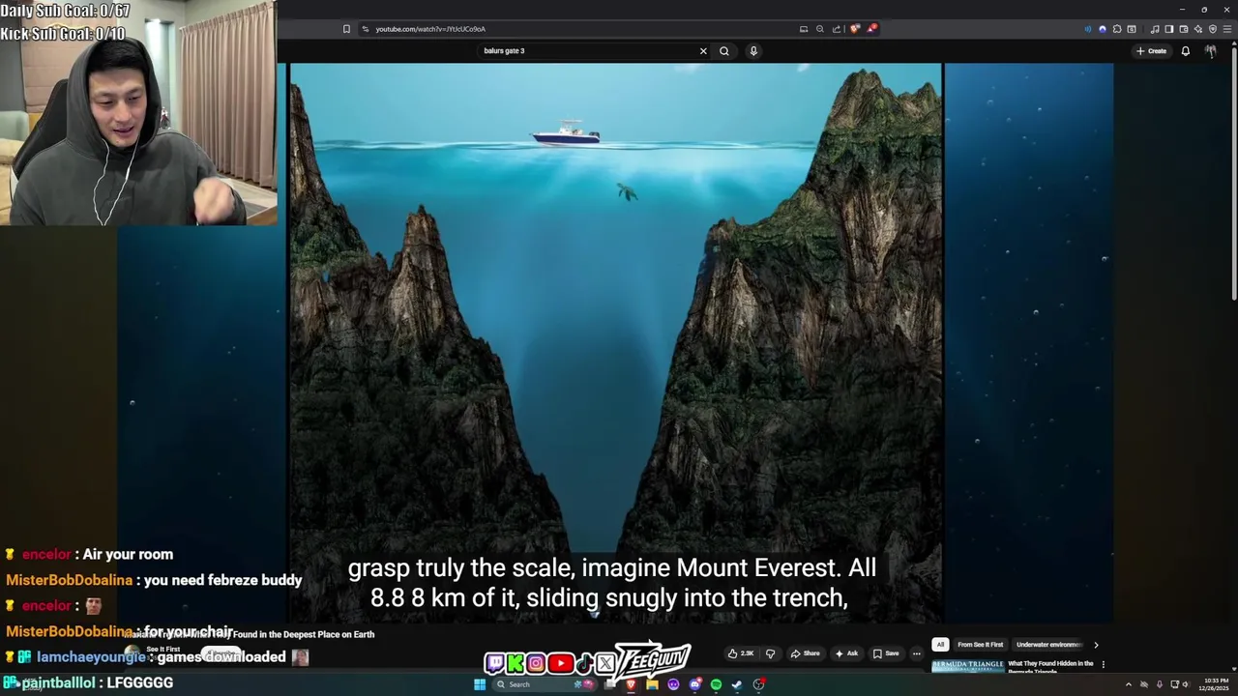Like the video with 2.3K thumbs up
1238x696 pixels.
tap(741, 653)
